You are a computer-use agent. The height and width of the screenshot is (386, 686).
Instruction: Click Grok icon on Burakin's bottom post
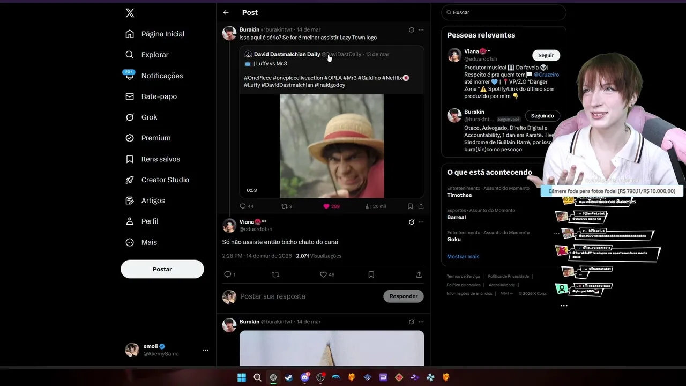point(411,322)
